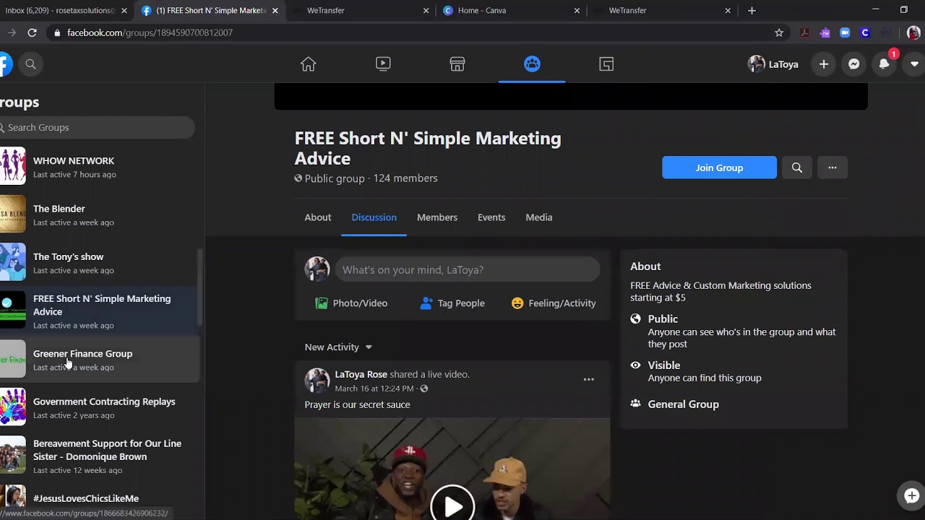Open Greener Finance Group
The width and height of the screenshot is (925, 520).
(x=99, y=360)
